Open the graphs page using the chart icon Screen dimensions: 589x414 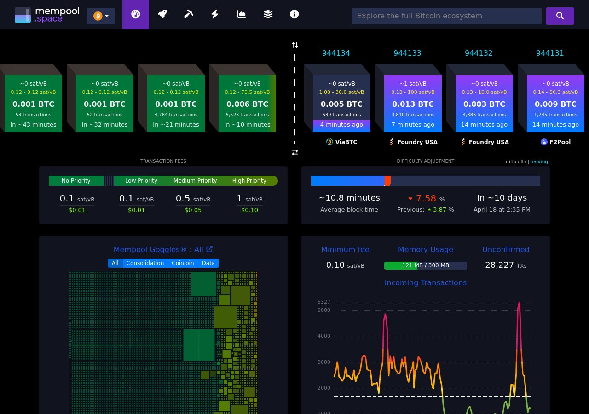[241, 14]
